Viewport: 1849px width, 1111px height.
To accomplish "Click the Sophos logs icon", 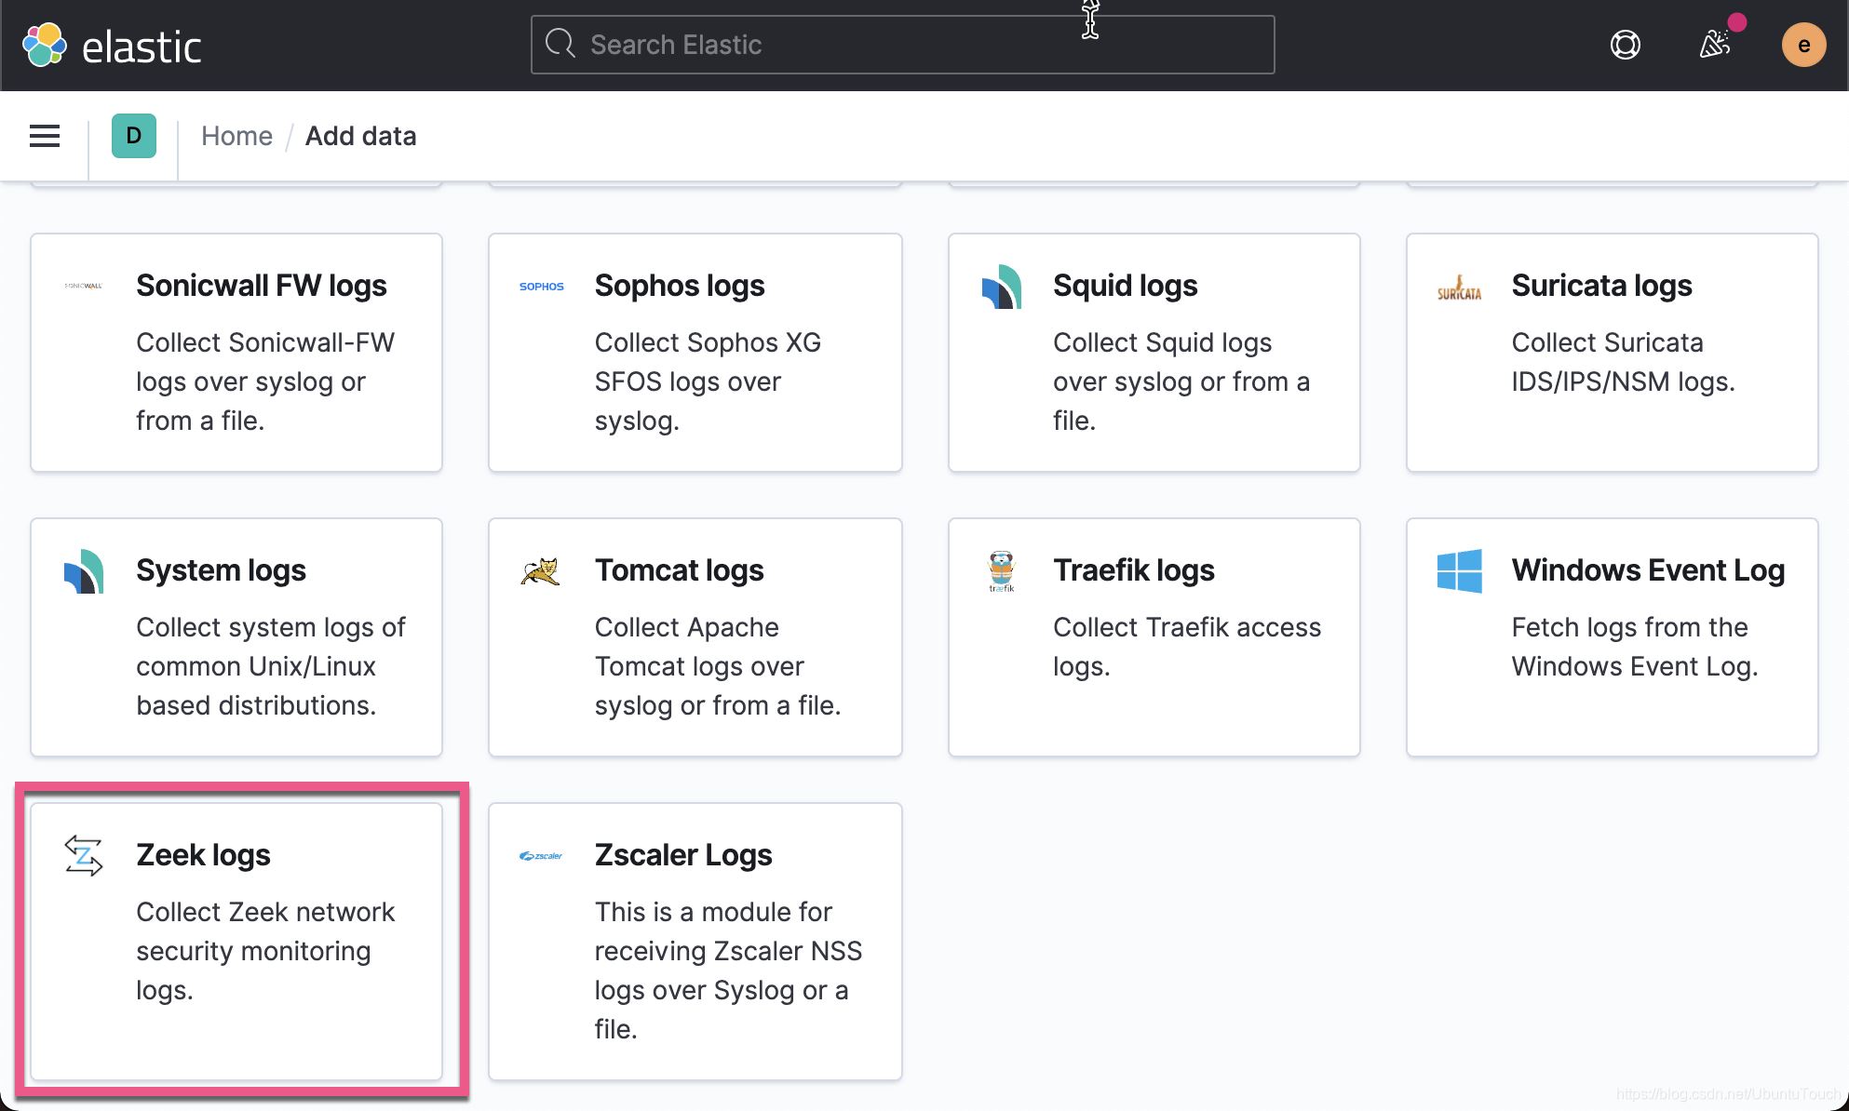I will coord(542,284).
